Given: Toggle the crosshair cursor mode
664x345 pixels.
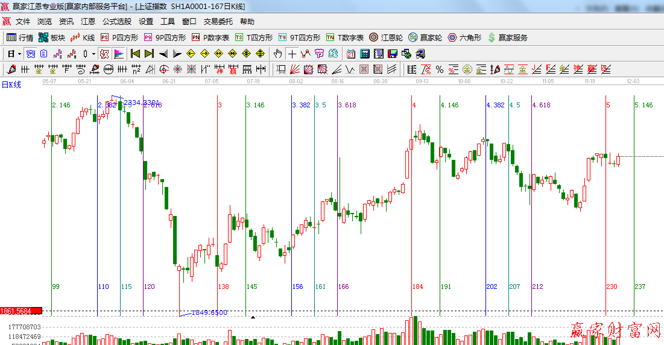Looking at the screenshot, I should click(292, 54).
